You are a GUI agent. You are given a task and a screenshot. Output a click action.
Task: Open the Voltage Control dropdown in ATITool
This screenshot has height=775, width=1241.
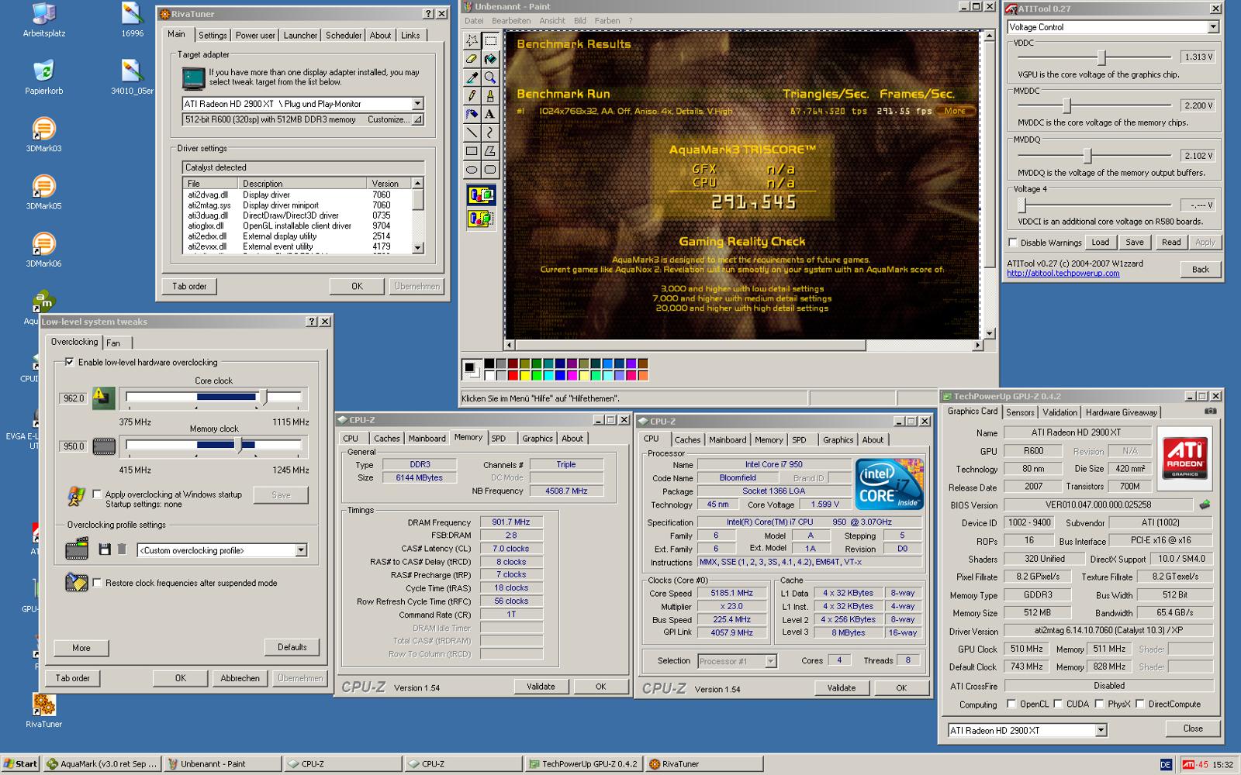click(1213, 27)
